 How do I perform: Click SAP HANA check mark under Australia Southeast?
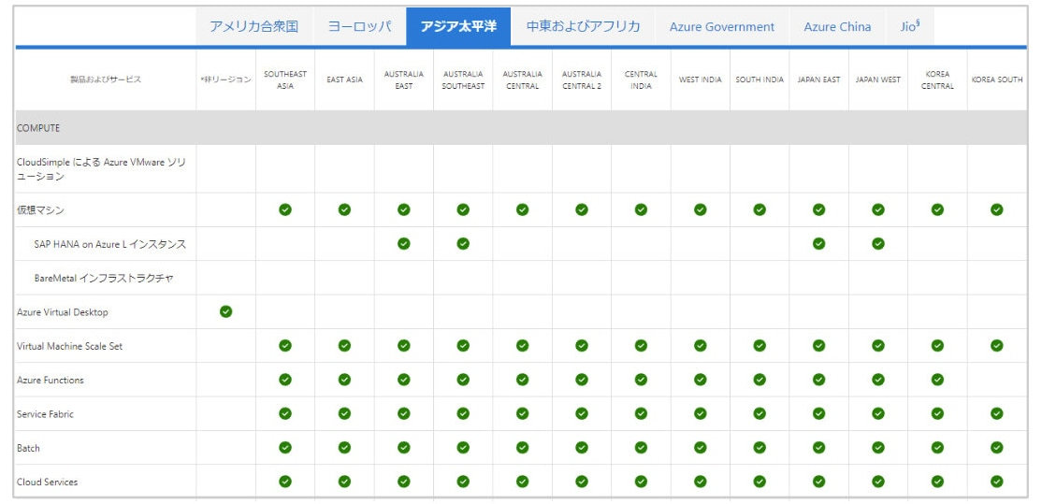coord(463,244)
